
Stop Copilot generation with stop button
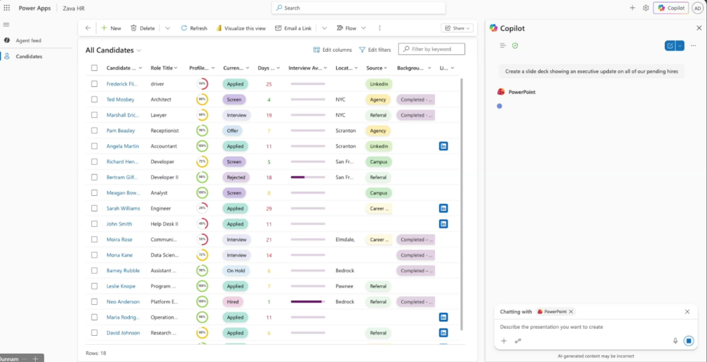point(688,341)
